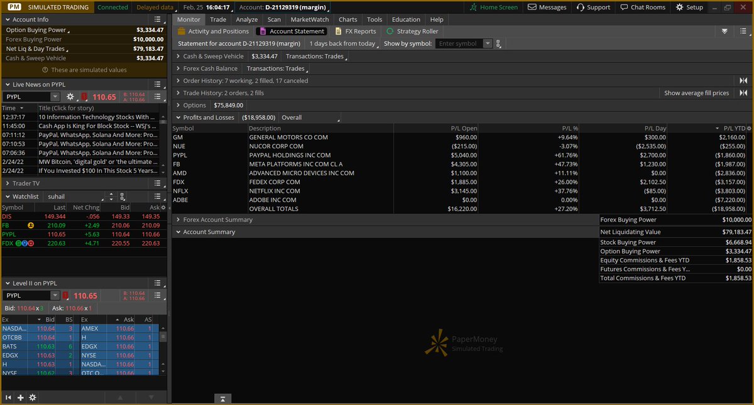Read Cash App Is King news story
754x405 pixels.
point(97,126)
